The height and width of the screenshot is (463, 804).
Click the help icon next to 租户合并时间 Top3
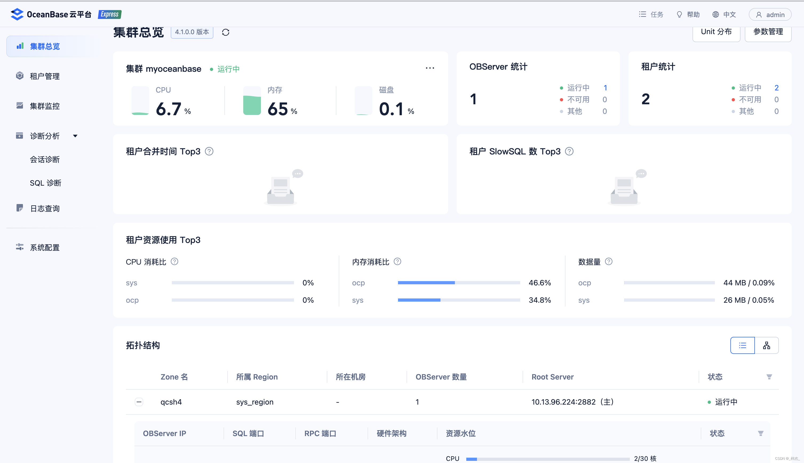pos(209,151)
